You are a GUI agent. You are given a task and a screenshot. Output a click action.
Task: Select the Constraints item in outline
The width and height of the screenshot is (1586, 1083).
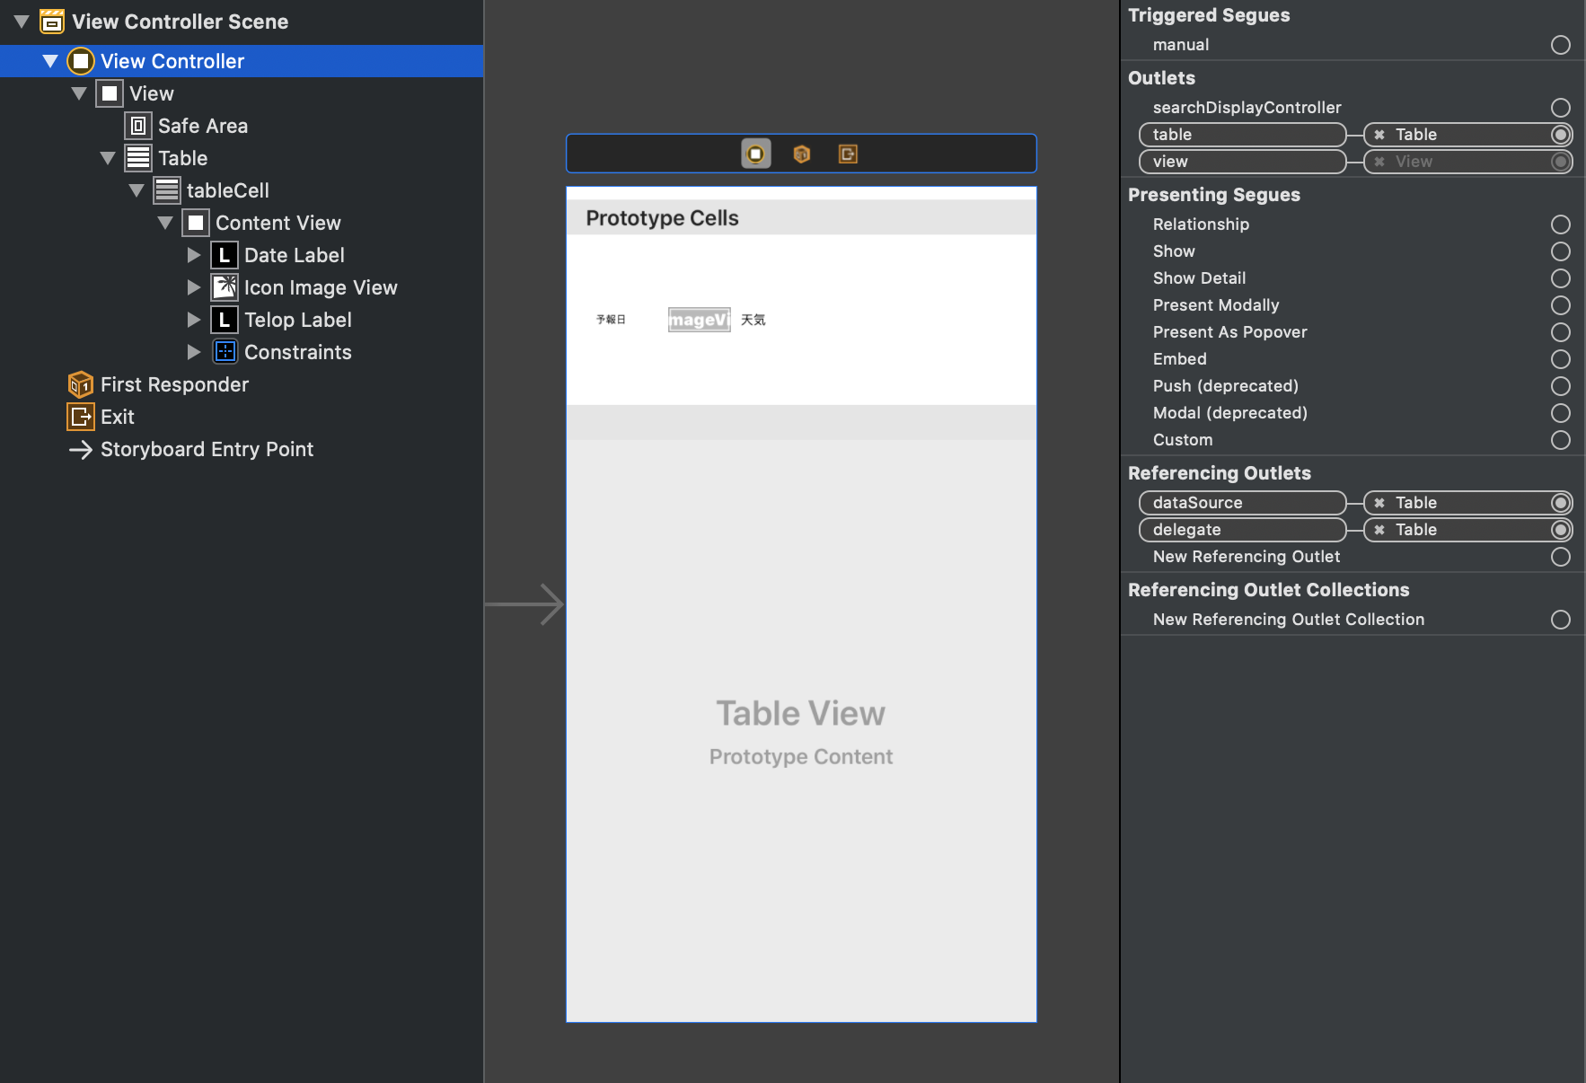coord(297,352)
